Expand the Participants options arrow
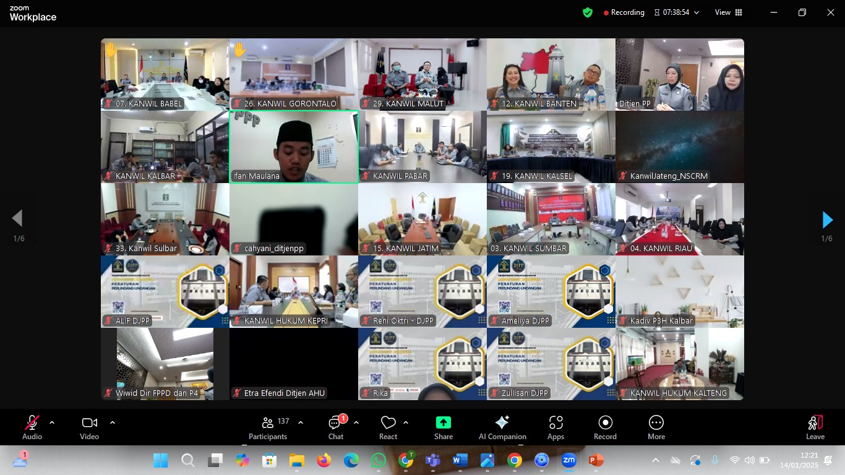 point(301,422)
